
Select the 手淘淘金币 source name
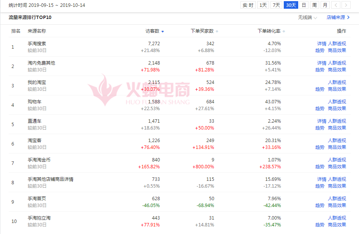click(x=39, y=160)
